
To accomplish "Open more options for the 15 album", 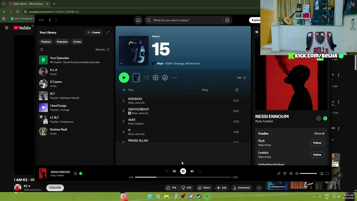I will pyautogui.click(x=174, y=78).
